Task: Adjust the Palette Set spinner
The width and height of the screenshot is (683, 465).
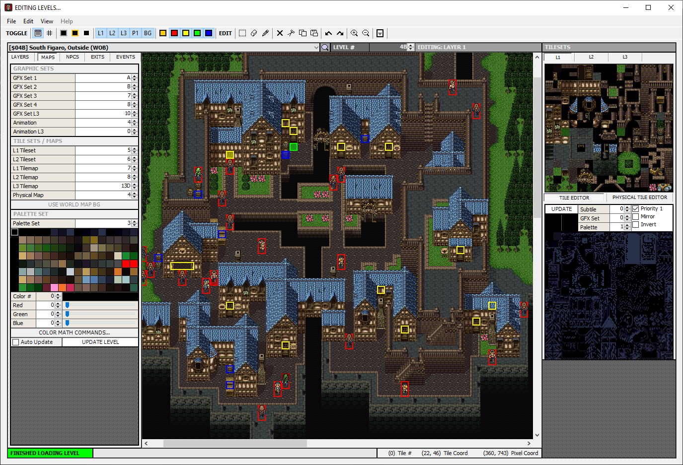Action: 134,223
